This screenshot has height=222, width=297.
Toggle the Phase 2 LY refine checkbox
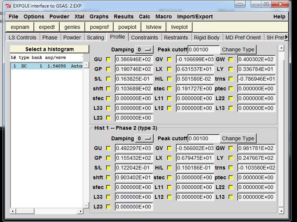click(x=231, y=158)
